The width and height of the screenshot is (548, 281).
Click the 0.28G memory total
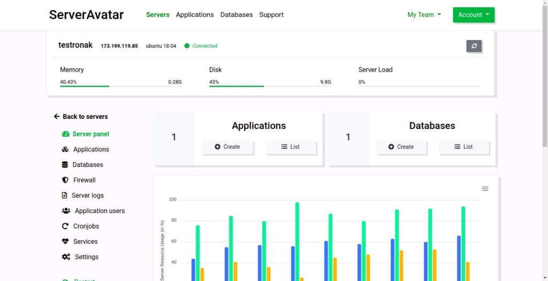[175, 82]
